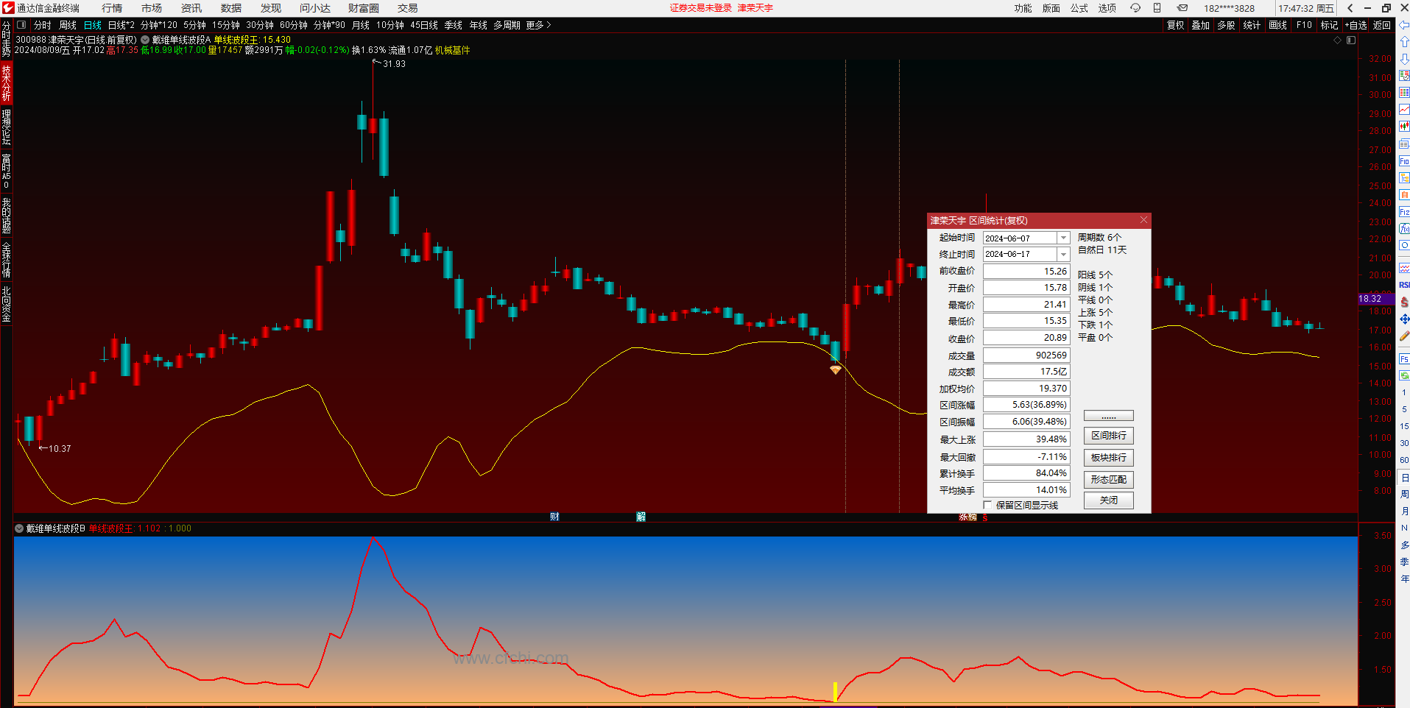Click the 关闭 button in statistics dialog

click(1109, 500)
